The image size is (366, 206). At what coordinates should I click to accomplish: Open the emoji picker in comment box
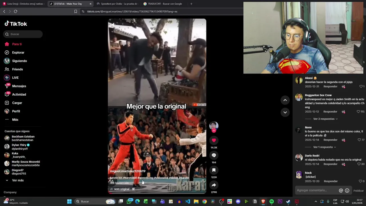(x=347, y=191)
